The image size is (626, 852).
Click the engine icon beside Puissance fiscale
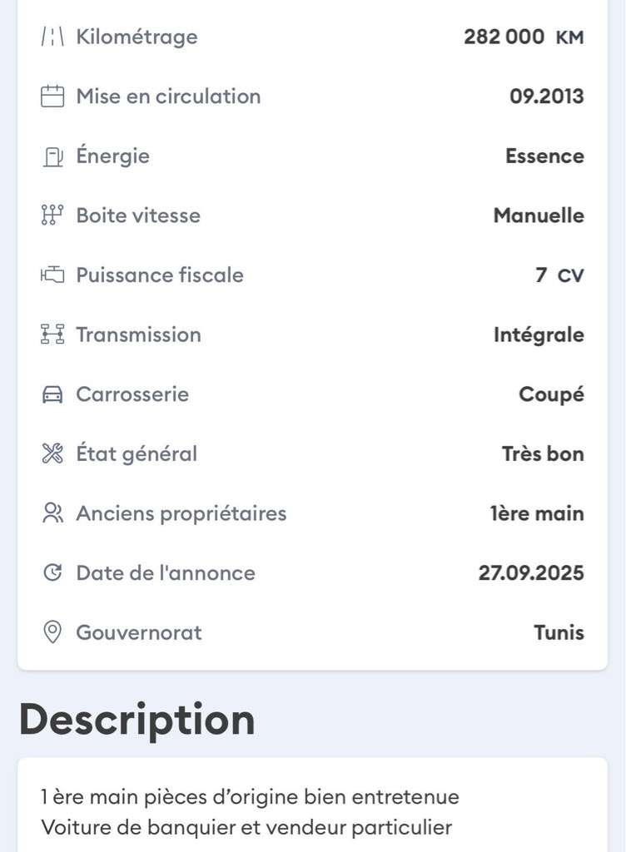[52, 275]
